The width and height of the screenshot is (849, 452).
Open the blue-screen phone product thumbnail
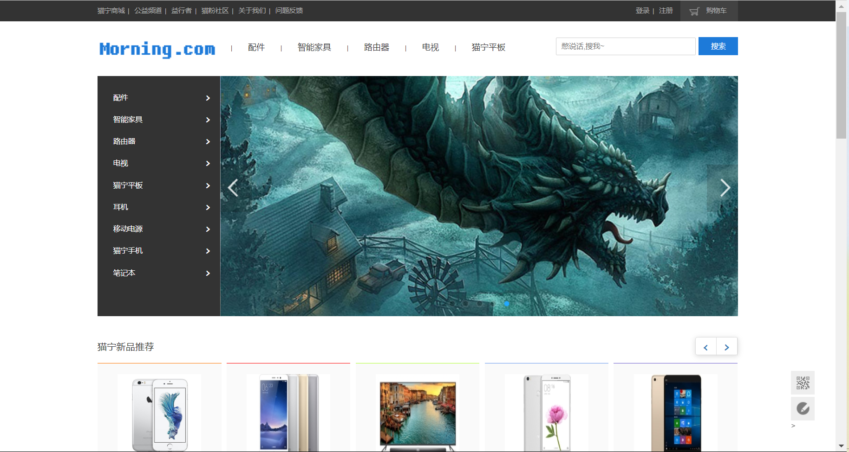[x=288, y=413]
